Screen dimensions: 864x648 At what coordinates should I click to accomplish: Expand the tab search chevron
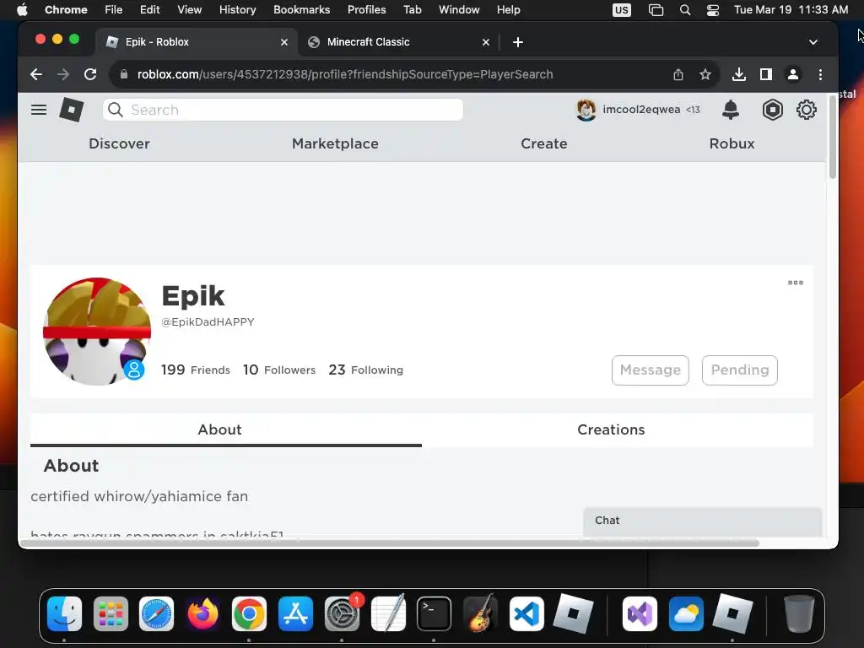(x=813, y=42)
